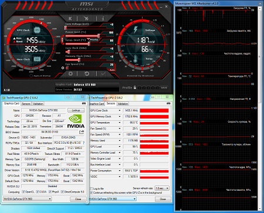Open GPU selector dropdown in Graphics Card window
Image resolution: width=264 pixels, height=213 pixels.
click(x=28, y=199)
